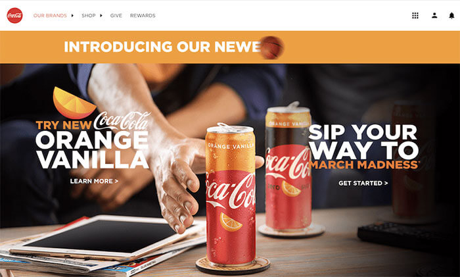Open the Our Brands menu
This screenshot has height=277, width=460.
[x=50, y=16]
